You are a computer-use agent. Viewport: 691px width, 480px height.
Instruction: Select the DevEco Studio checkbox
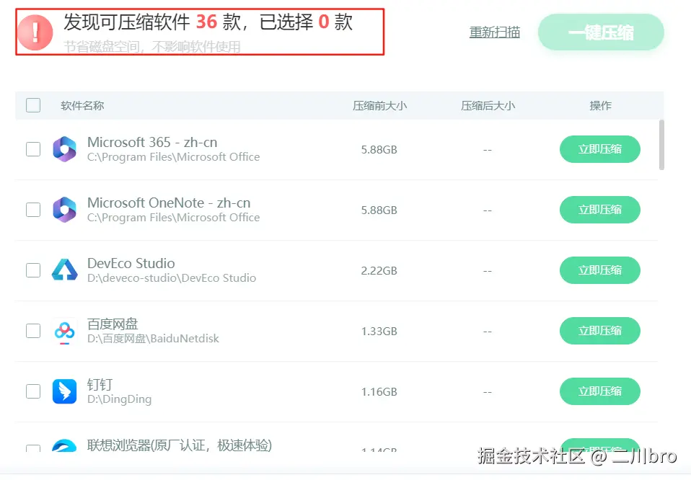click(33, 270)
